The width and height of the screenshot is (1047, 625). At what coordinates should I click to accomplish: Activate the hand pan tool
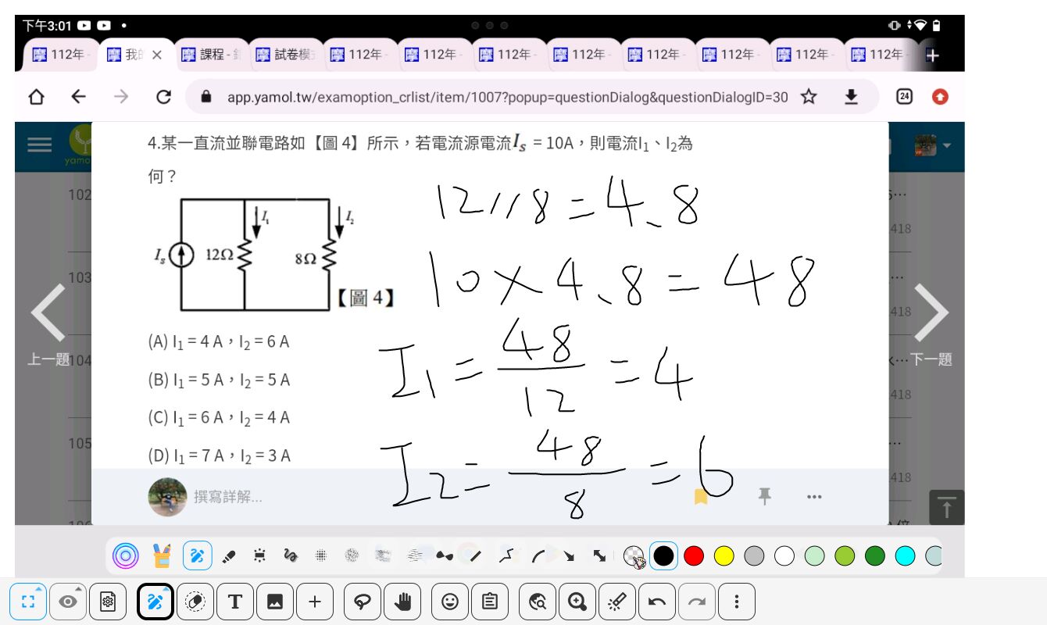pos(402,602)
